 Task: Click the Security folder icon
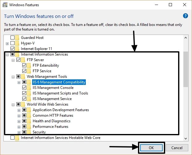pyautogui.click(x=29, y=132)
